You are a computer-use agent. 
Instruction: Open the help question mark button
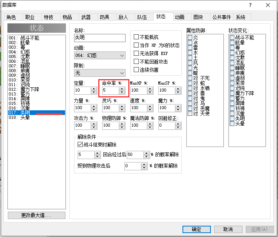click(x=250, y=5)
